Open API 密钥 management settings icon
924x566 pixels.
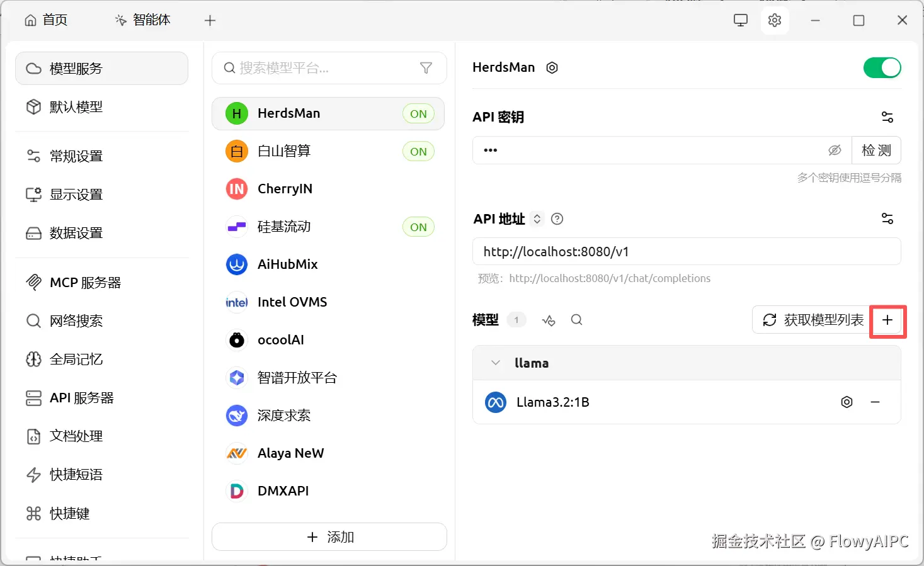(887, 117)
